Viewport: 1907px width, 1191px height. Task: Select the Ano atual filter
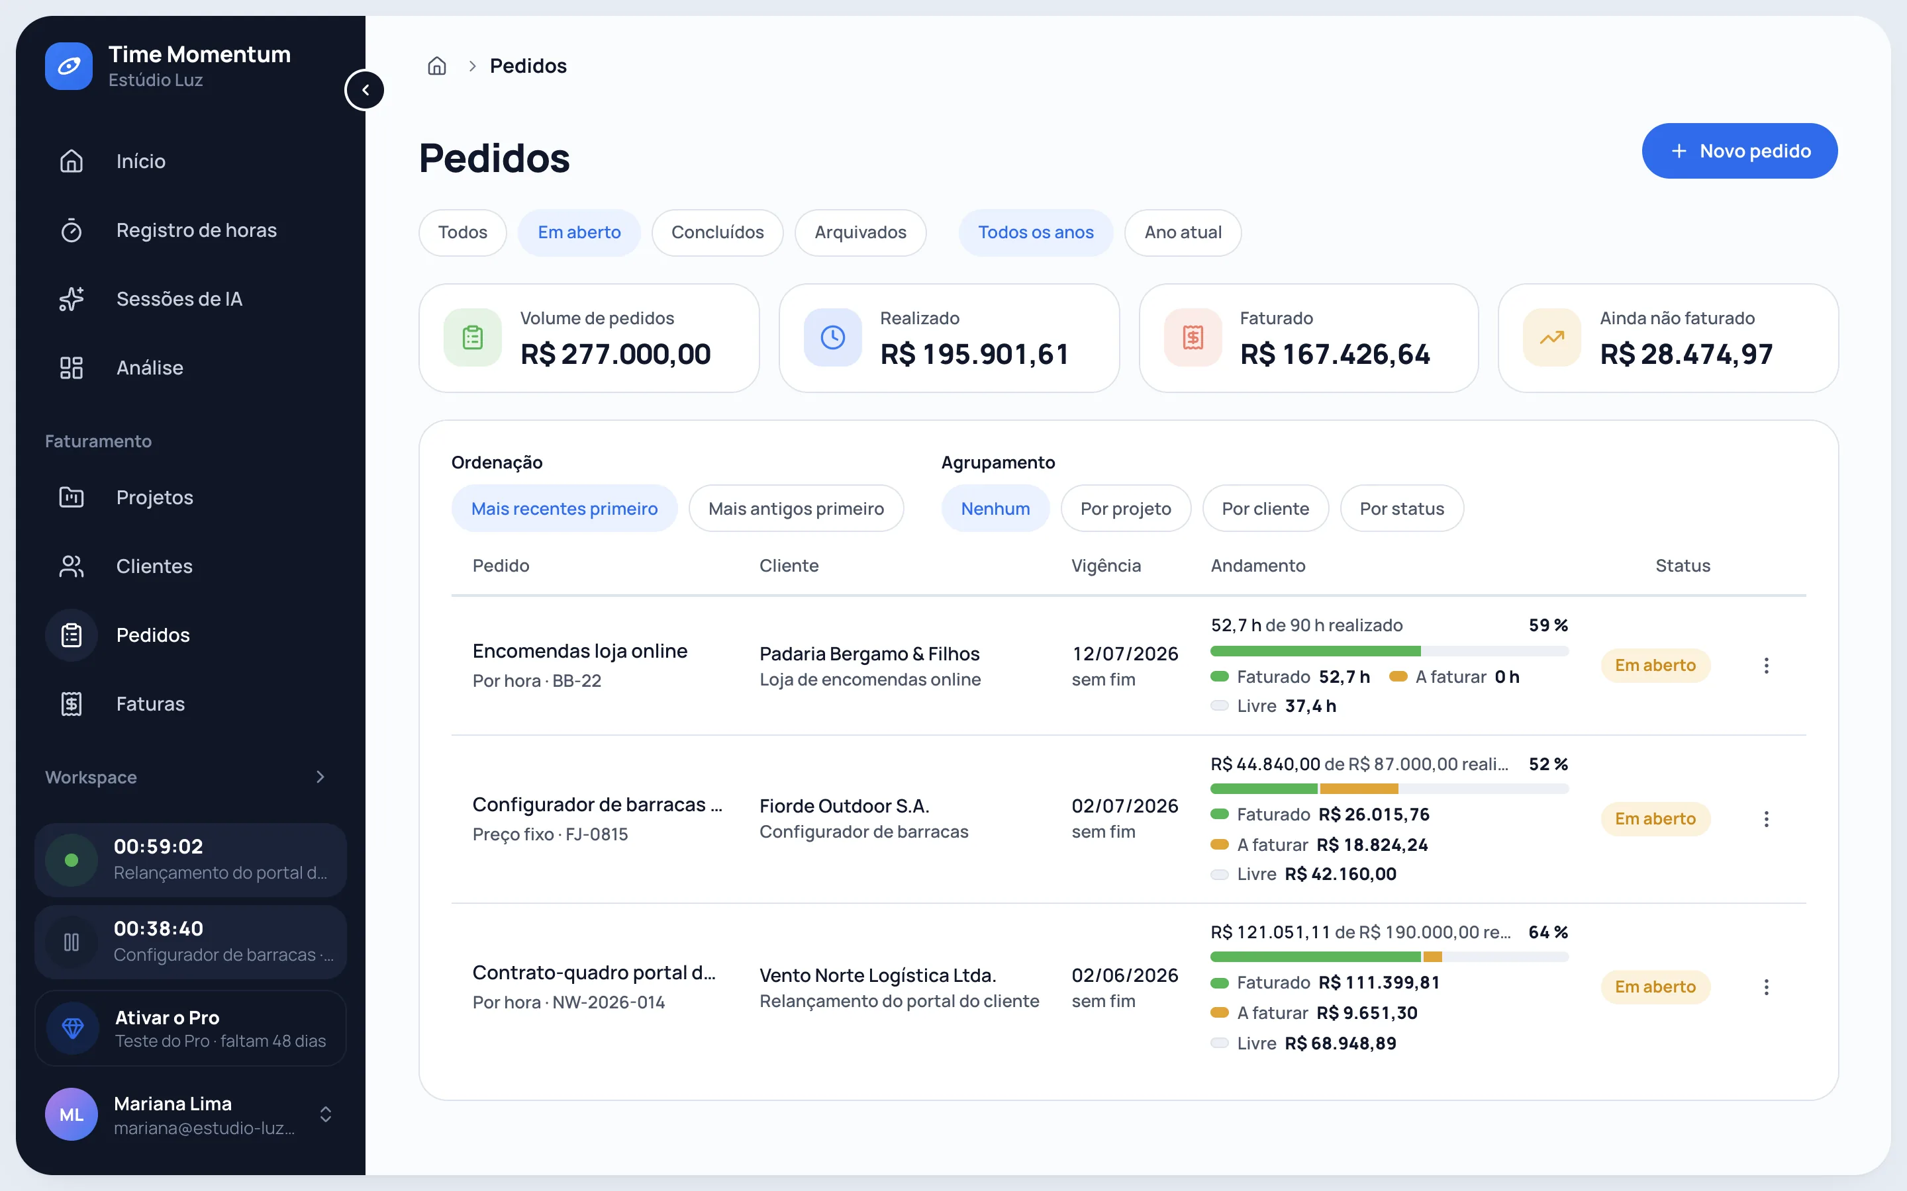[1183, 232]
